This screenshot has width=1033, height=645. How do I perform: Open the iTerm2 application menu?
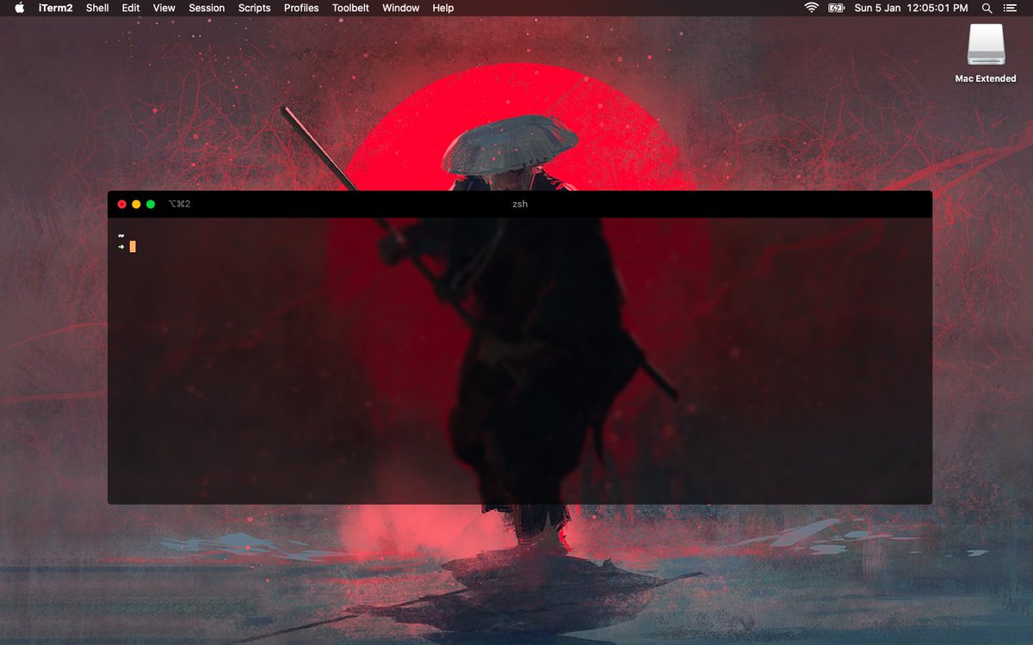pos(56,8)
